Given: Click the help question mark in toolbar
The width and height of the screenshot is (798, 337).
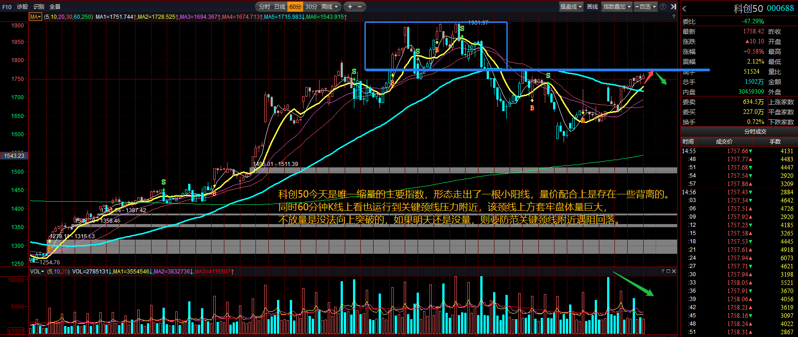Looking at the screenshot, I should pos(663,7).
